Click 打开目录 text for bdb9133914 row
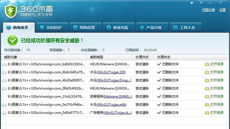The width and height of the screenshot is (230, 129). tap(217, 64)
